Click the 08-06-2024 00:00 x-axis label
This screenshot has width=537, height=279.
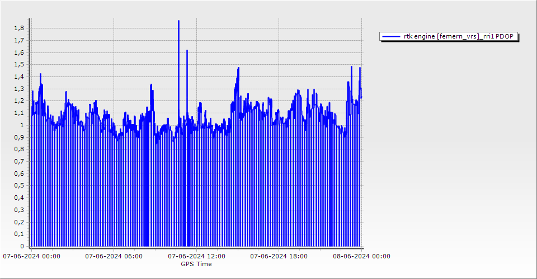361,256
